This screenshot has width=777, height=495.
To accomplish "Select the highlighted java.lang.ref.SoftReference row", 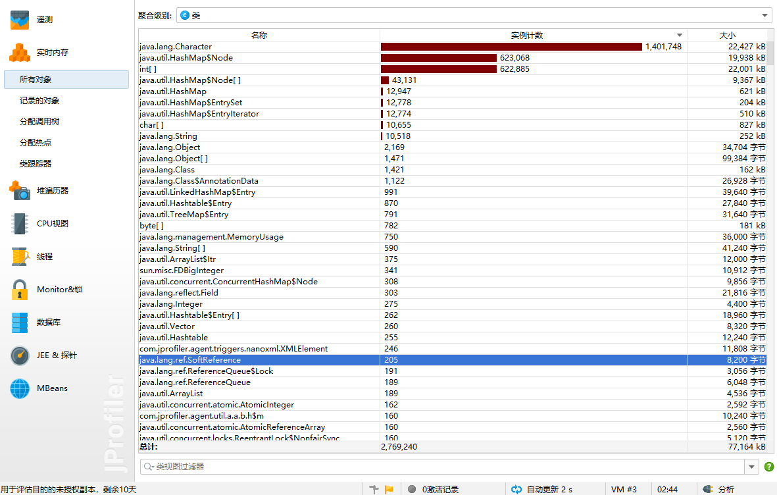I will (x=453, y=360).
